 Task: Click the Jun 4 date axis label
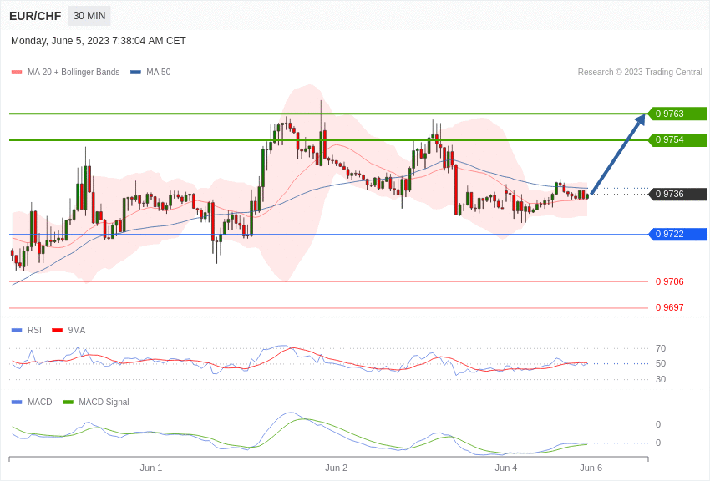(505, 468)
